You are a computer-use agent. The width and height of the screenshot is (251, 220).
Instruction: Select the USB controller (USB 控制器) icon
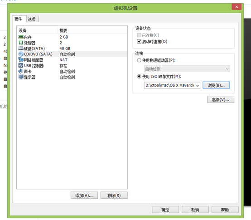pos(21,65)
